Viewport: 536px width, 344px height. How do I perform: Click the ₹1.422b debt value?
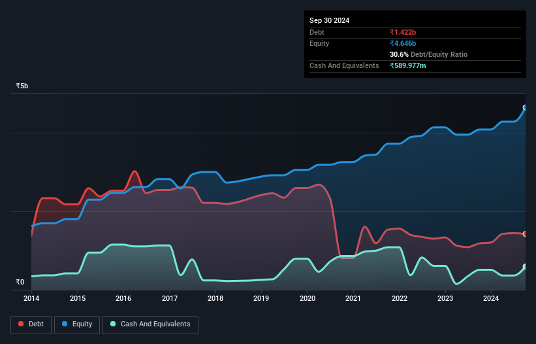tap(403, 32)
